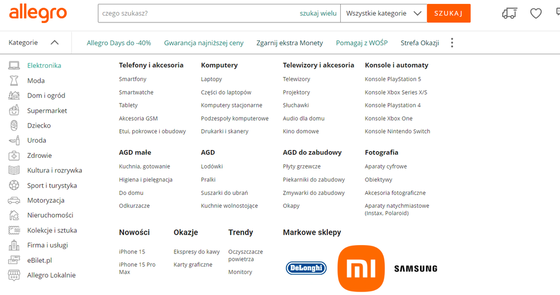Click Sport i turystyka ball icon
560x295 pixels.
(x=14, y=185)
